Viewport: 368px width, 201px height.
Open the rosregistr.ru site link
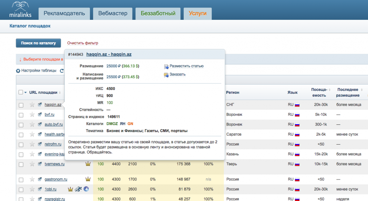pyautogui.click(x=55, y=199)
